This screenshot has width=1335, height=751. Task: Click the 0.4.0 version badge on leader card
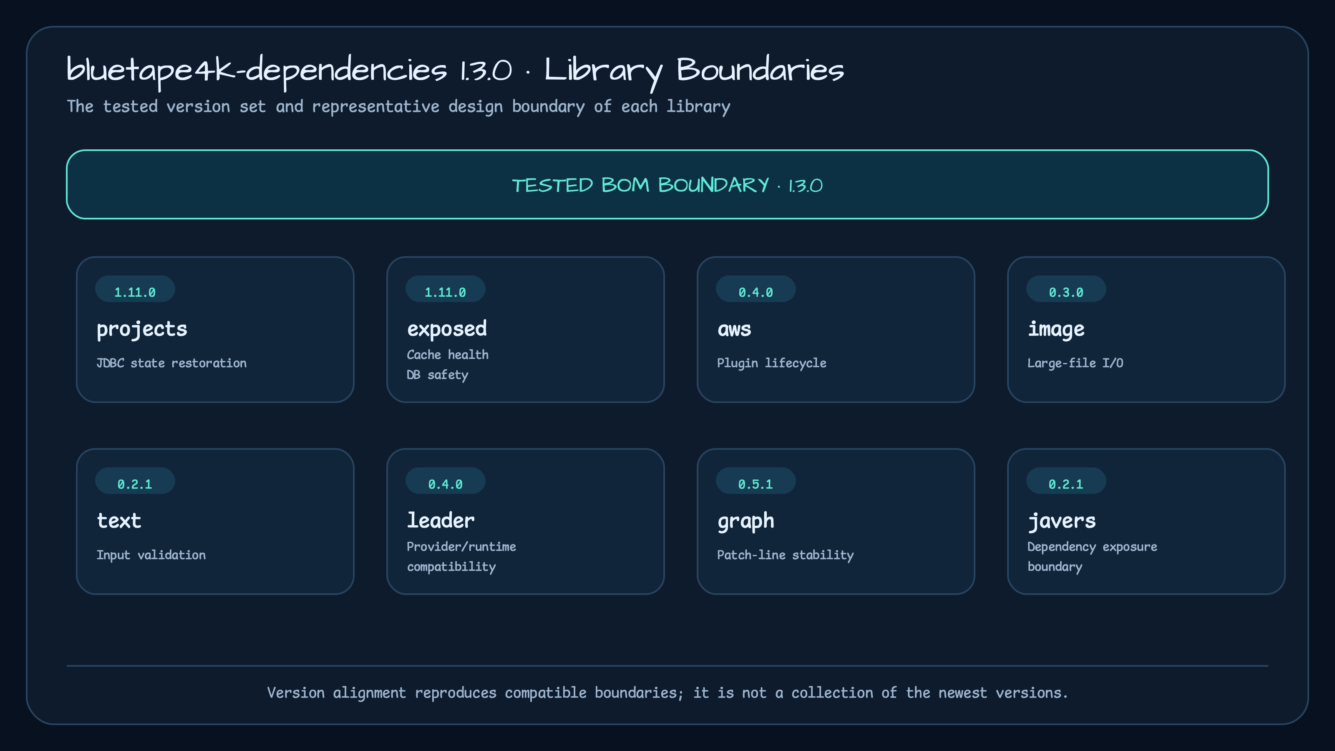(445, 481)
